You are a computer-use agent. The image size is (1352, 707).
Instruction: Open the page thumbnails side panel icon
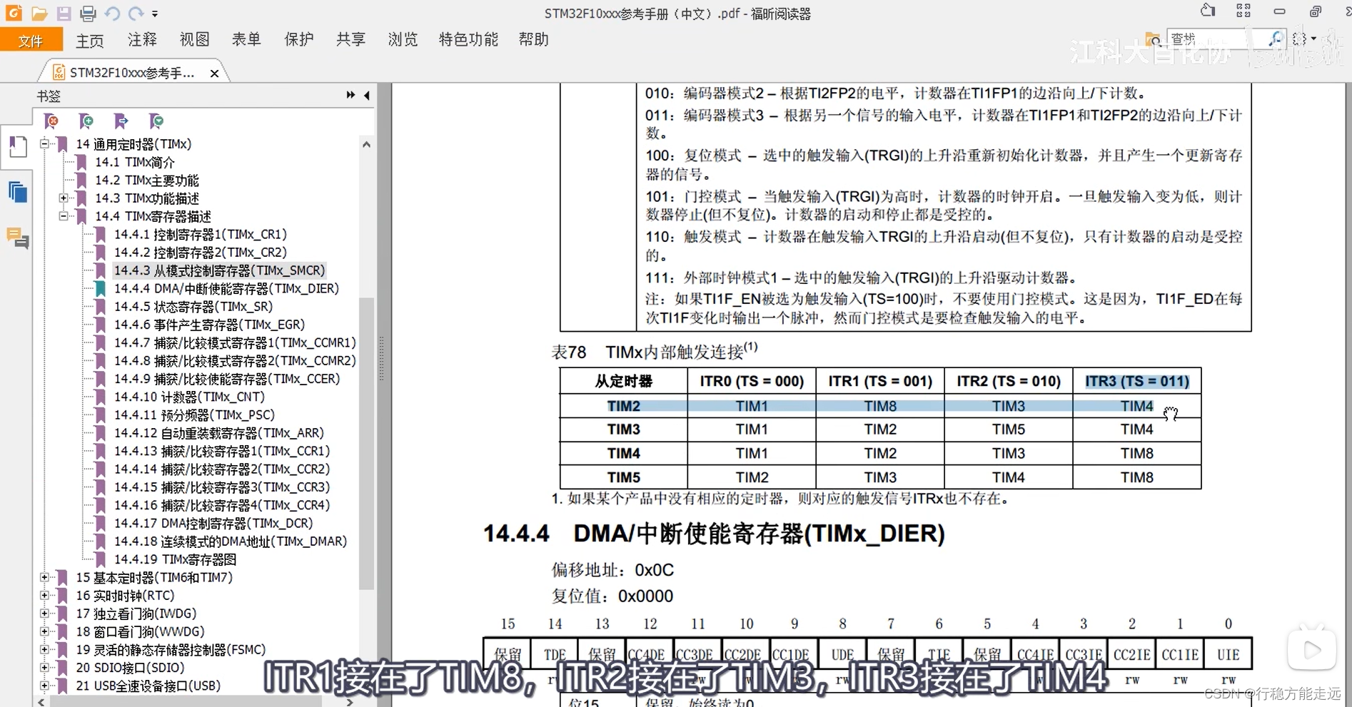coord(17,147)
